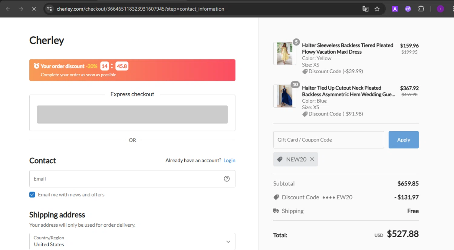Click the quantity badge 10 on Blue dress
Screen dimensions: 454x250
(x=295, y=85)
